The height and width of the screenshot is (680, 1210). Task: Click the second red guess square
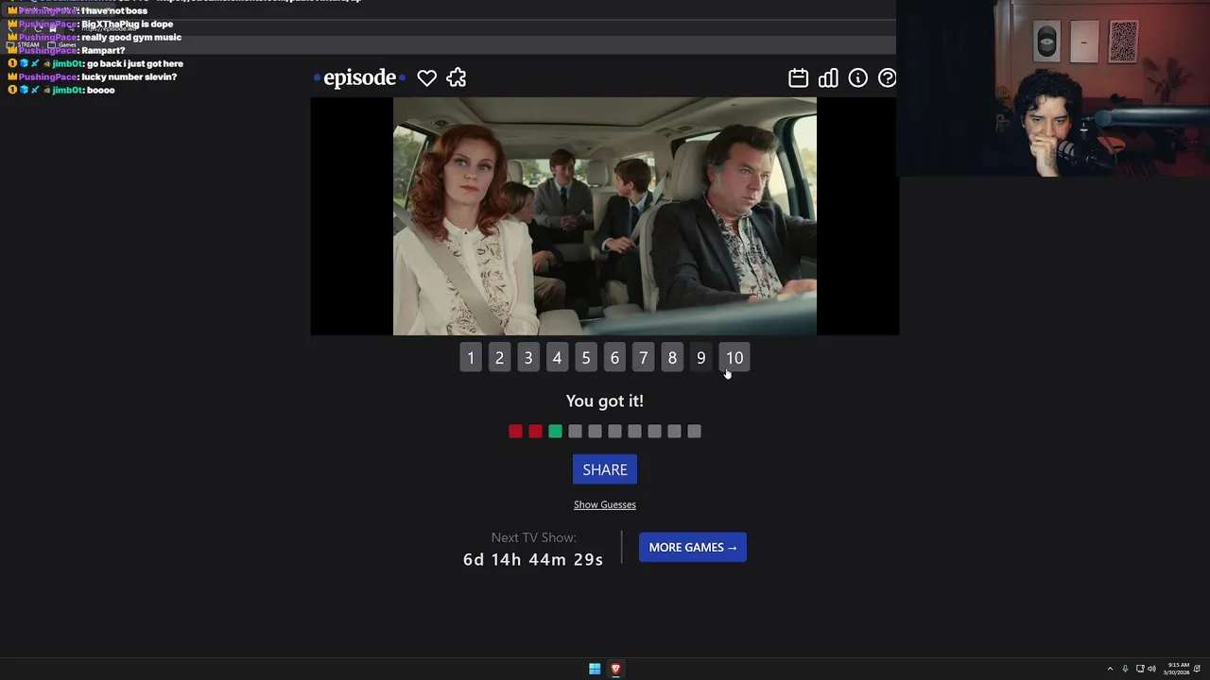pyautogui.click(x=535, y=432)
